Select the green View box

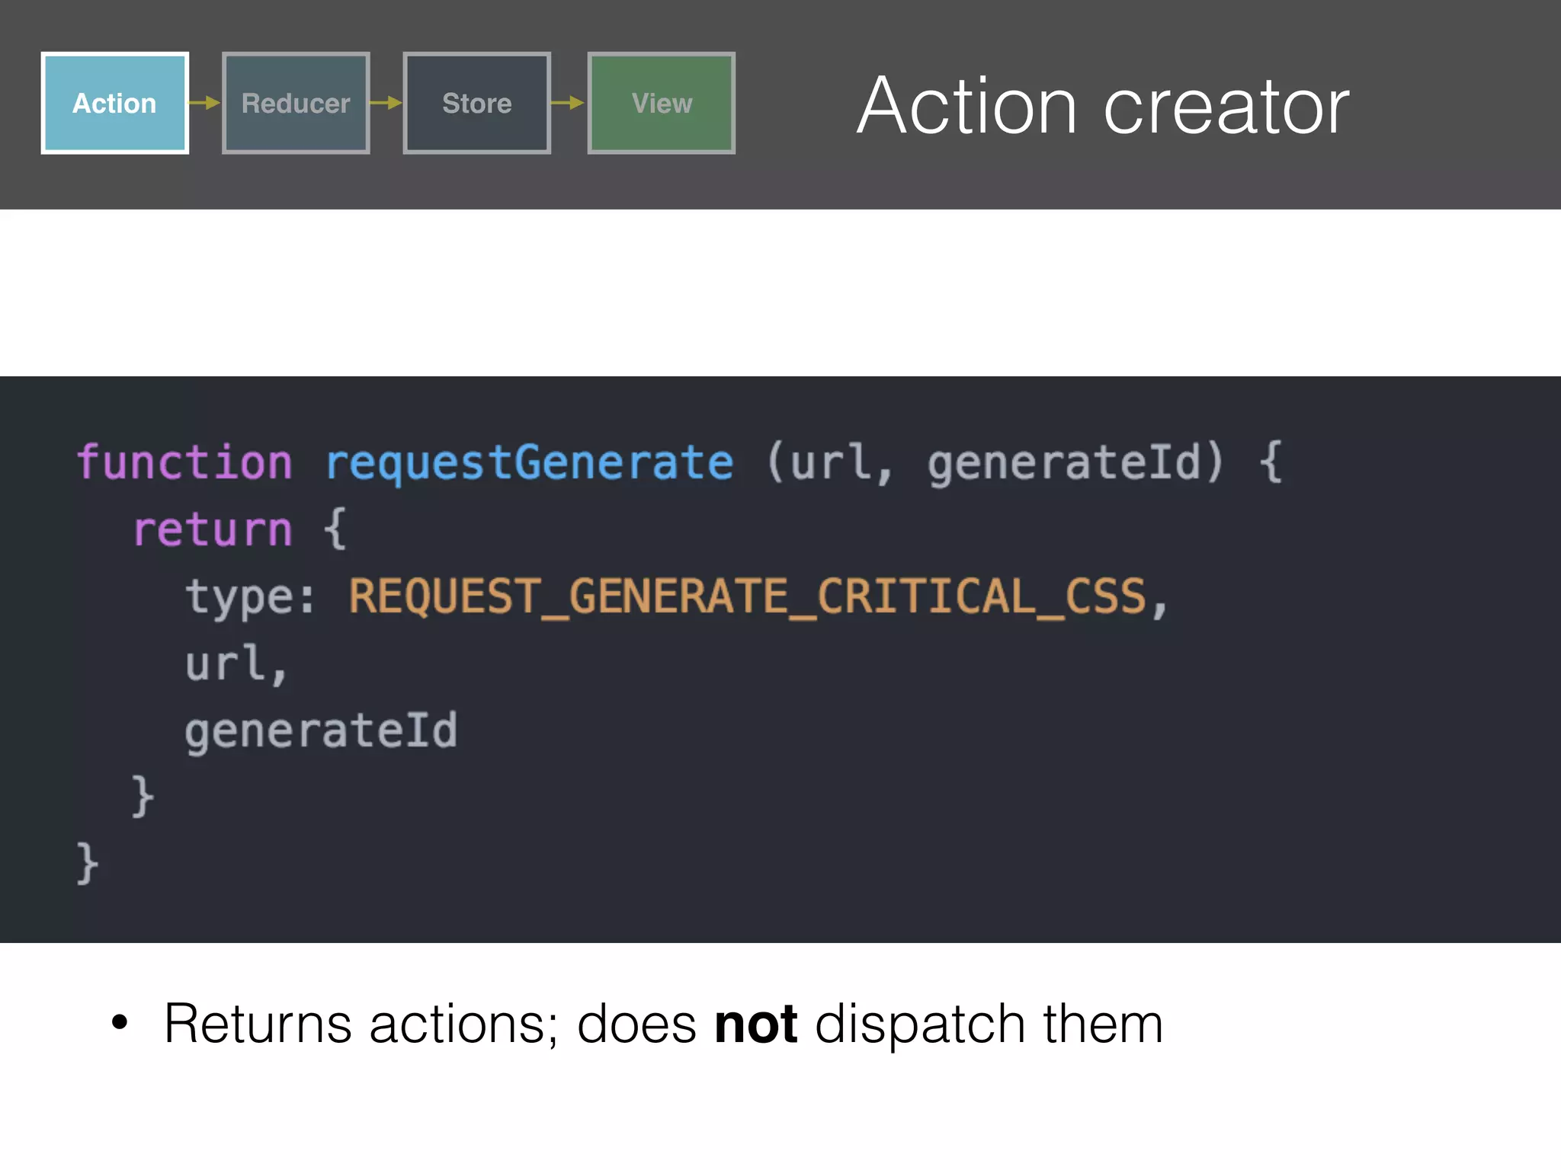tap(661, 103)
